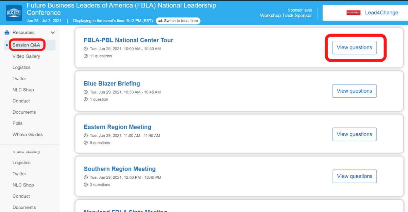The width and height of the screenshot is (408, 212).
Task: Open the Eastern Region Meeting session title
Action: click(x=117, y=127)
